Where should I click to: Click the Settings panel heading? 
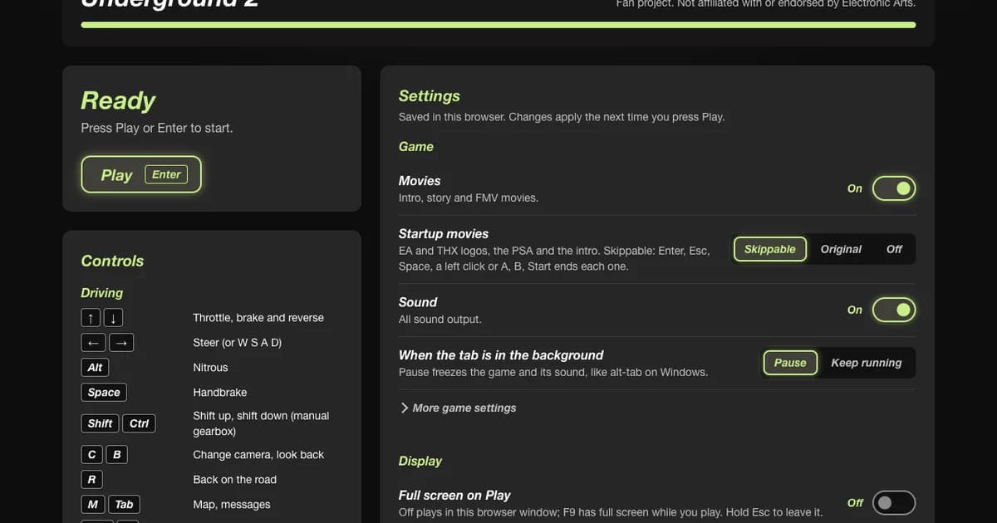(x=430, y=96)
